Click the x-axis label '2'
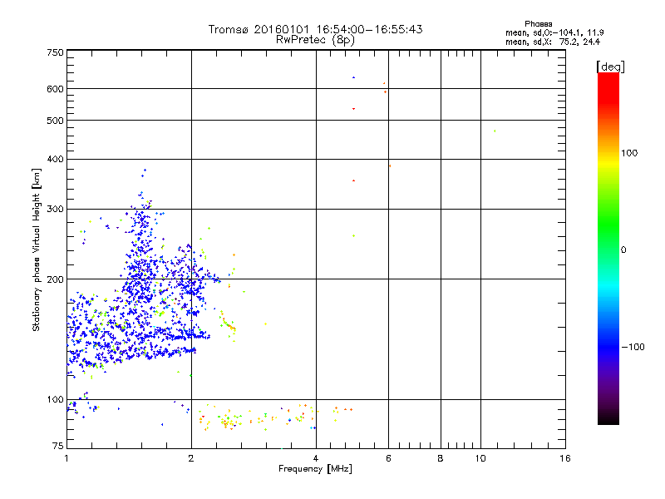This screenshot has width=665, height=499. [191, 458]
